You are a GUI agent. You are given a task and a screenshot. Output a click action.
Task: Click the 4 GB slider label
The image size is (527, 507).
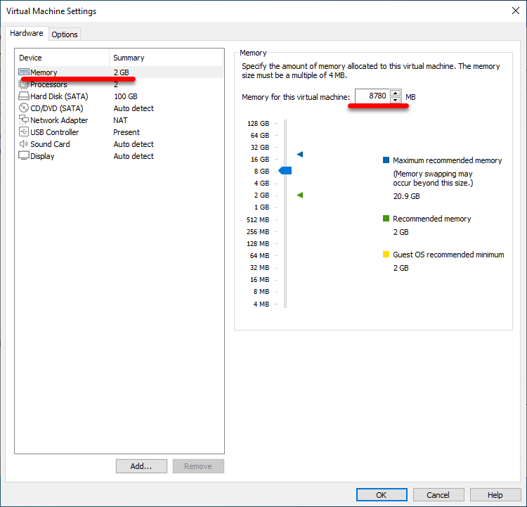point(261,184)
